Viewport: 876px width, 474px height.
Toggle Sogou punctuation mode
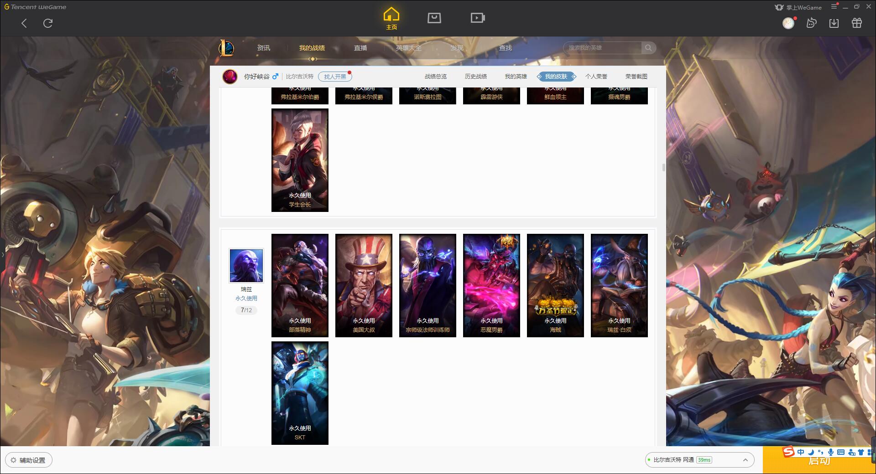(820, 452)
